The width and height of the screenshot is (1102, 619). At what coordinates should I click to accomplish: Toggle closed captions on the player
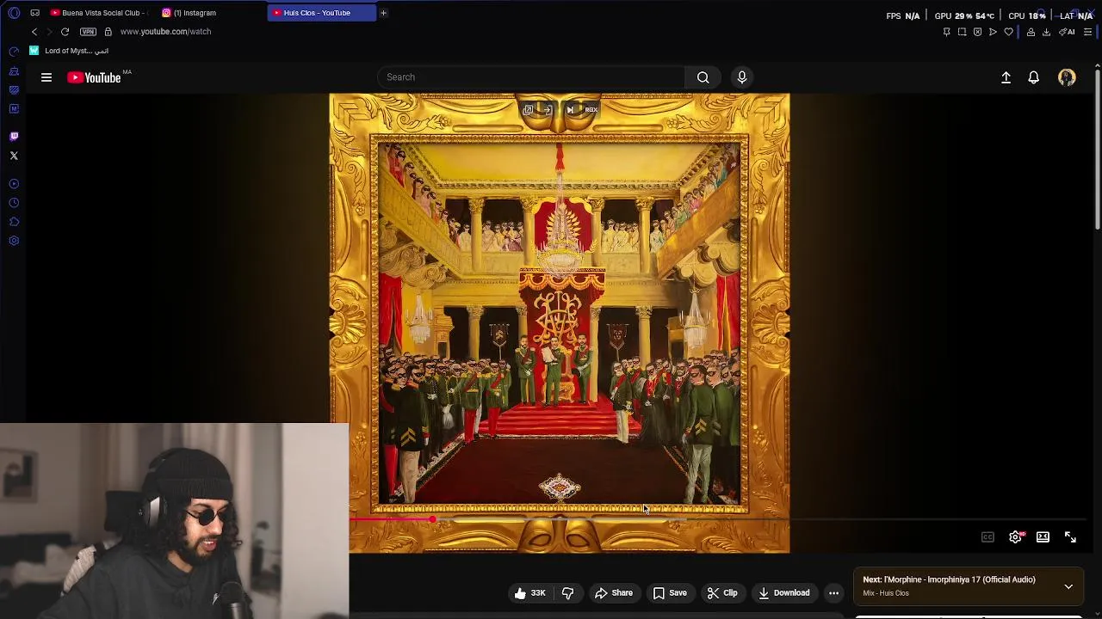(x=987, y=537)
